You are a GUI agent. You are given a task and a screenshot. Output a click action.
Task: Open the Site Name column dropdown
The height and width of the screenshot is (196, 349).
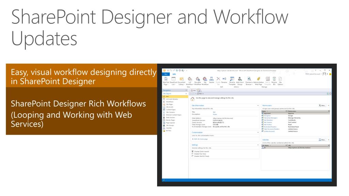pyautogui.click(x=286, y=145)
